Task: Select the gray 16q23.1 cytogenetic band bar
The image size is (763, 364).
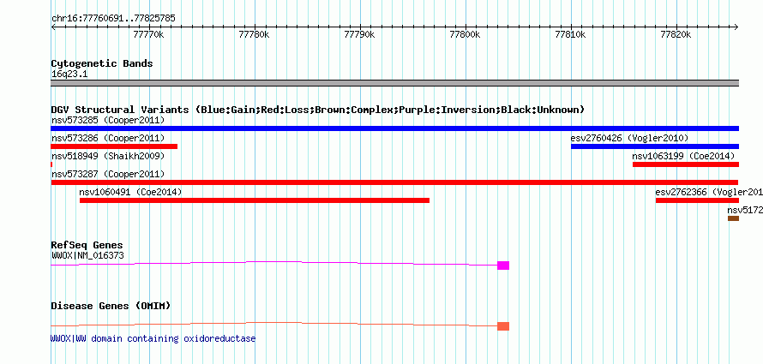Action: (x=394, y=83)
